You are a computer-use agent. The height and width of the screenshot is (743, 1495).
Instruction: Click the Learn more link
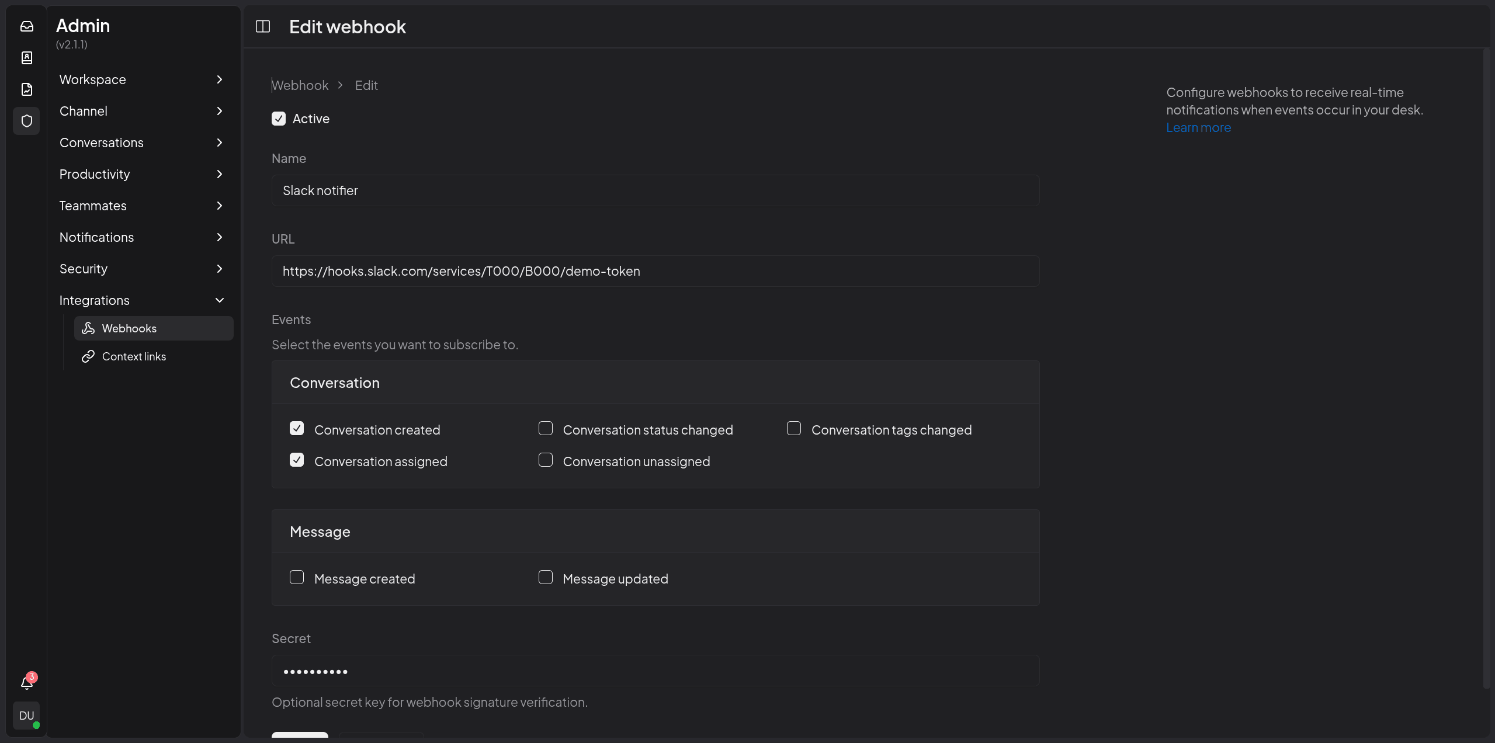pos(1198,127)
